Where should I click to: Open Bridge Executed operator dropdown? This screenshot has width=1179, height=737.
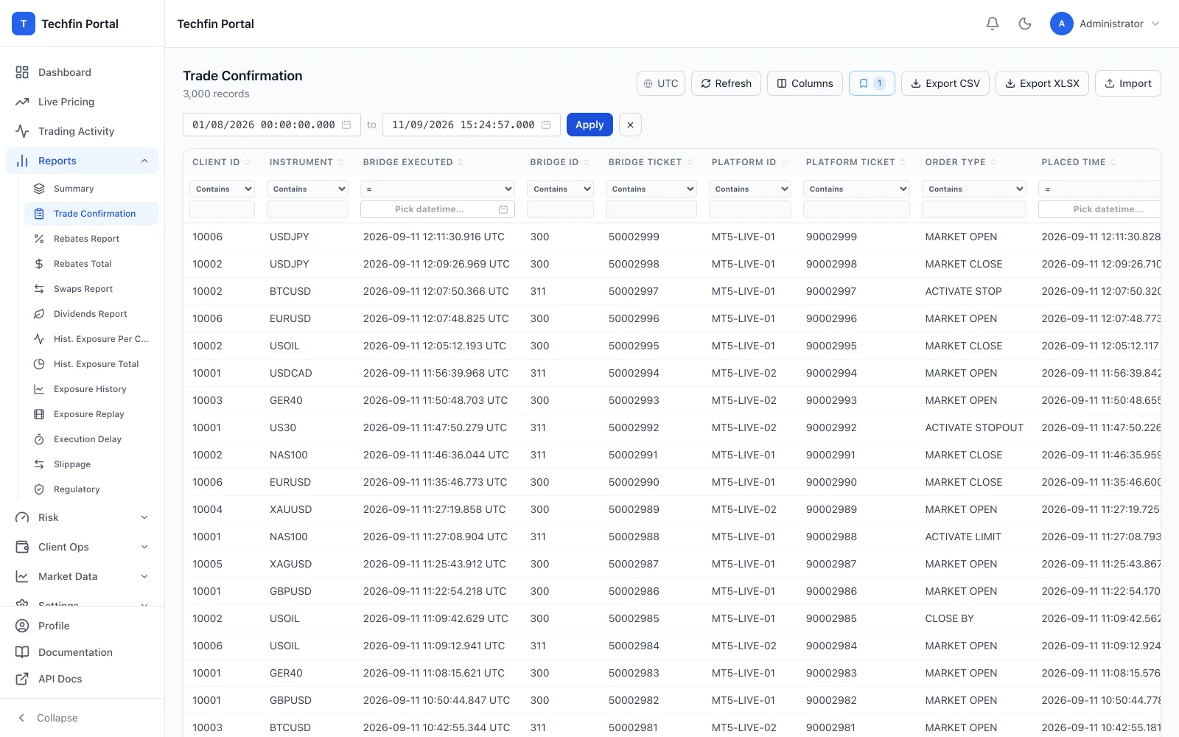438,189
